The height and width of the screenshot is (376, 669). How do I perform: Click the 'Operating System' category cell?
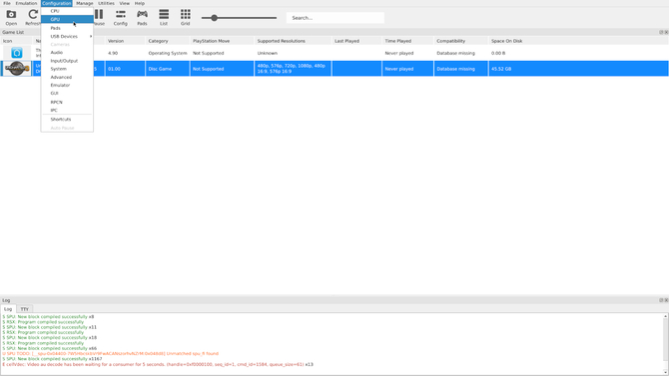(x=168, y=53)
